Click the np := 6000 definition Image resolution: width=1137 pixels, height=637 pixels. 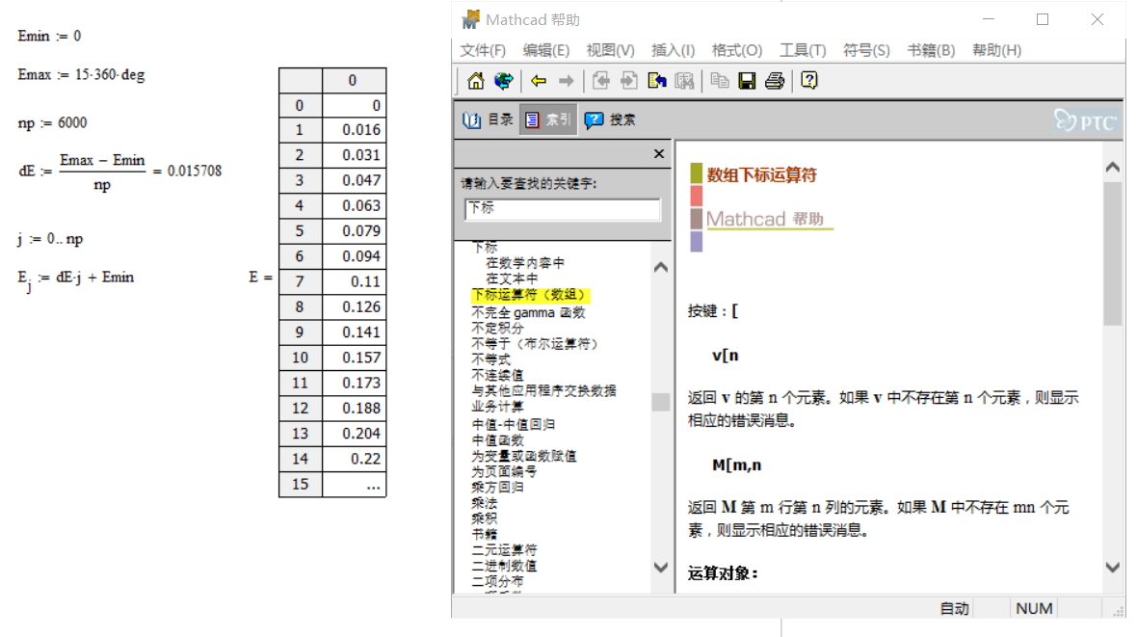point(52,123)
